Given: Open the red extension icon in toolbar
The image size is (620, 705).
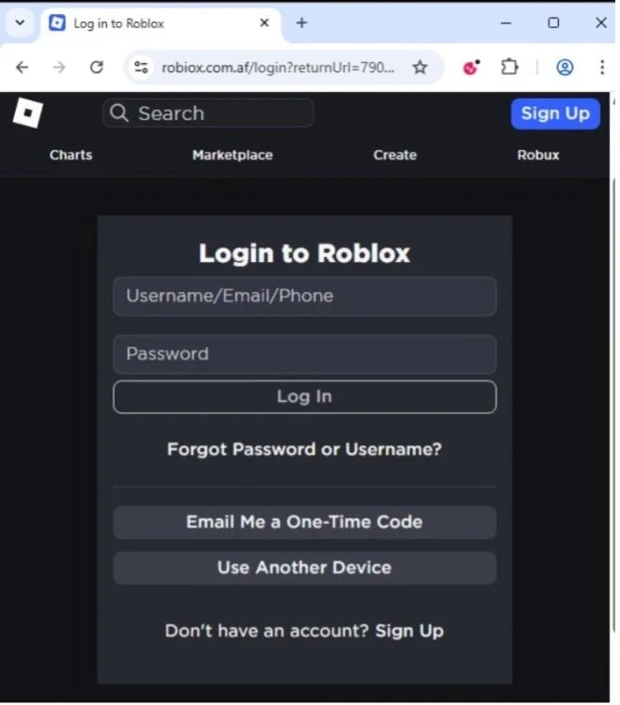Looking at the screenshot, I should click(471, 68).
